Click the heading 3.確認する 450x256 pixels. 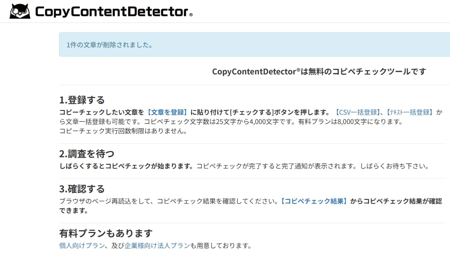[82, 189]
